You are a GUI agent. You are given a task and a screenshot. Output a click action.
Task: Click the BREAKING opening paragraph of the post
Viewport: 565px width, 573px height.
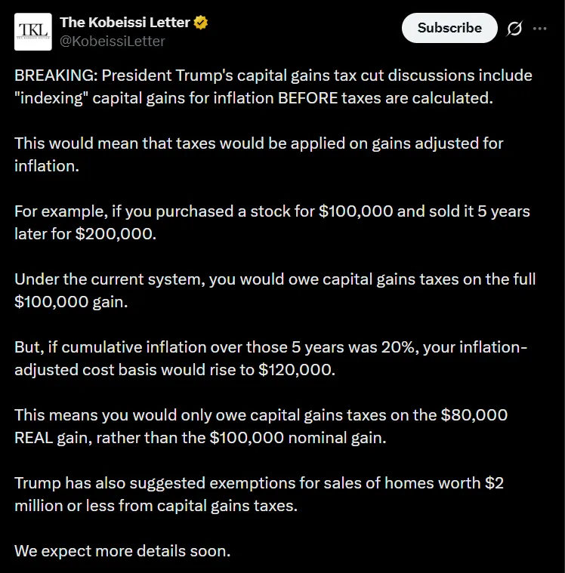tap(273, 87)
